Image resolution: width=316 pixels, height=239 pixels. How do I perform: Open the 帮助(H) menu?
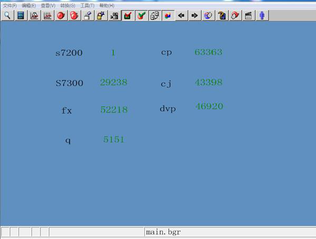(107, 6)
